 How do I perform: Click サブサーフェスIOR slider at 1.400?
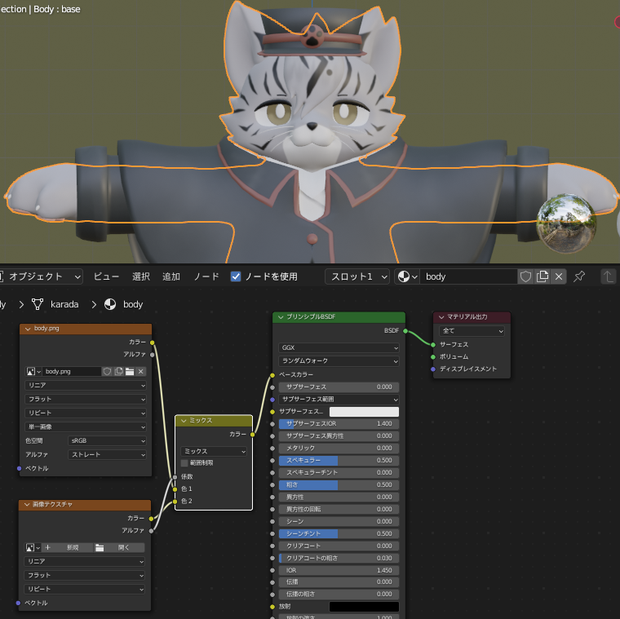pyautogui.click(x=339, y=424)
